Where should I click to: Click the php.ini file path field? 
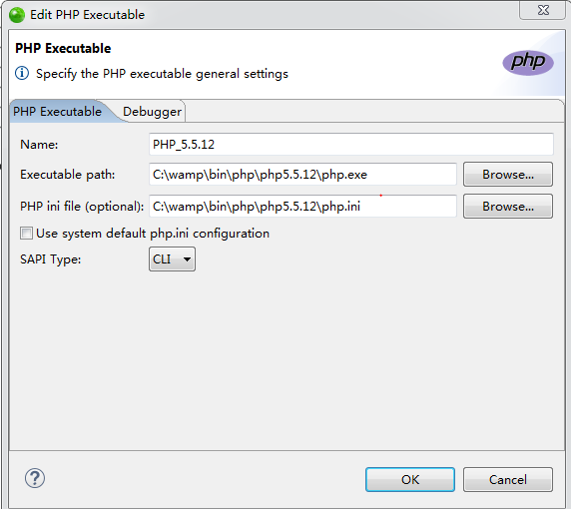point(302,207)
